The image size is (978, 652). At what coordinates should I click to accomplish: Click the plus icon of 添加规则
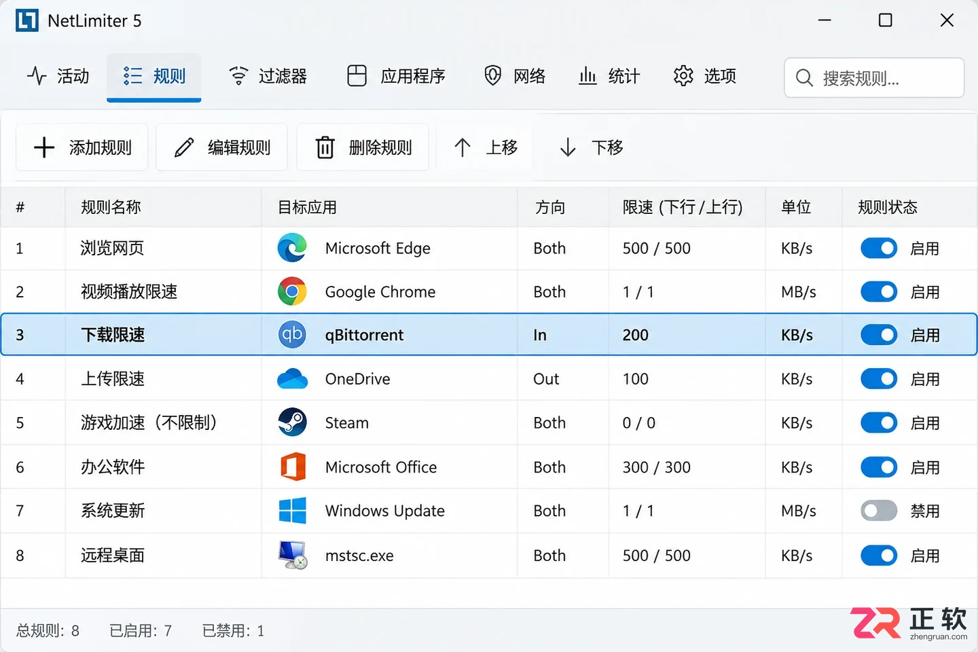(x=44, y=147)
